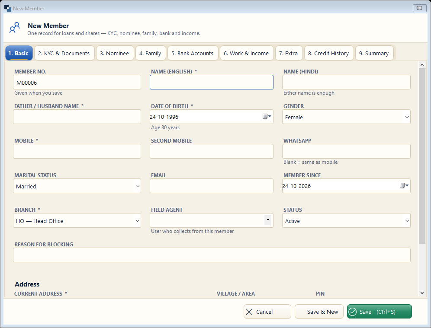
Task: Click the Second Mobile field
Action: 211,151
